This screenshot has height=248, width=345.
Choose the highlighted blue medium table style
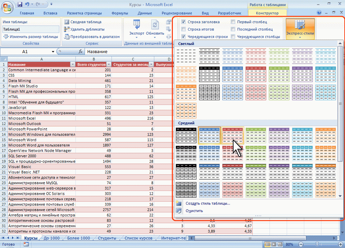click(209, 135)
